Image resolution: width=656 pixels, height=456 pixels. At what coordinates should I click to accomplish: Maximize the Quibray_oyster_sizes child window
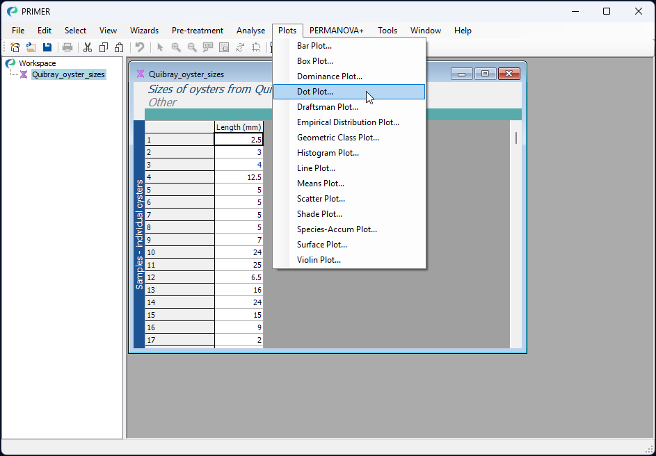[x=485, y=74]
